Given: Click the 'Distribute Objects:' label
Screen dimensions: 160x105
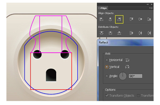Looking at the screenshot, I should tap(108, 27).
